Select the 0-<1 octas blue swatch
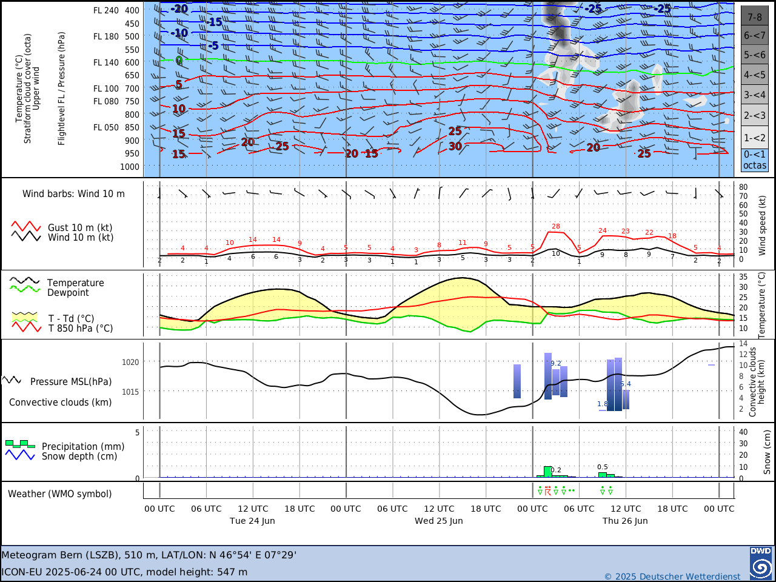 point(755,160)
